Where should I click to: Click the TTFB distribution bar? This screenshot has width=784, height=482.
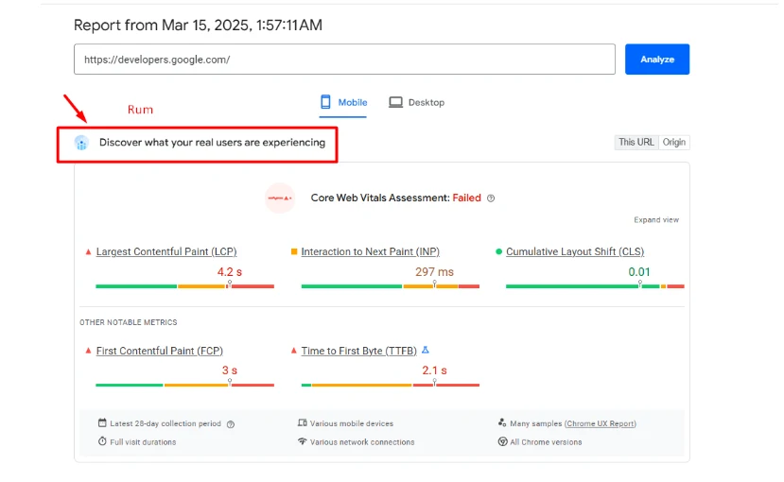(391, 385)
